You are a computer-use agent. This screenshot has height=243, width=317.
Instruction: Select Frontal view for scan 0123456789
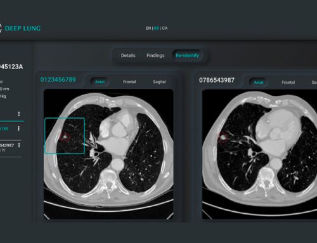click(x=129, y=82)
